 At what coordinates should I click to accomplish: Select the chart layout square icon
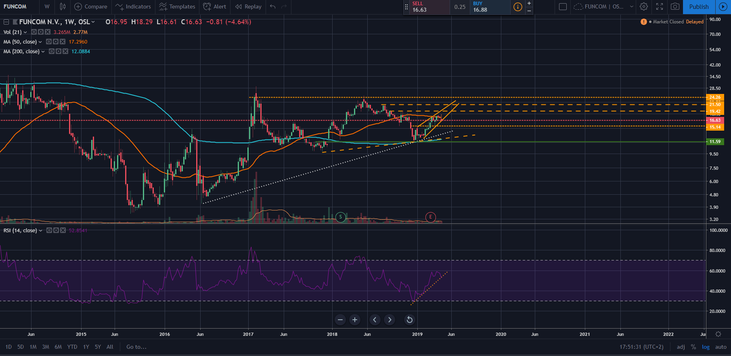563,6
